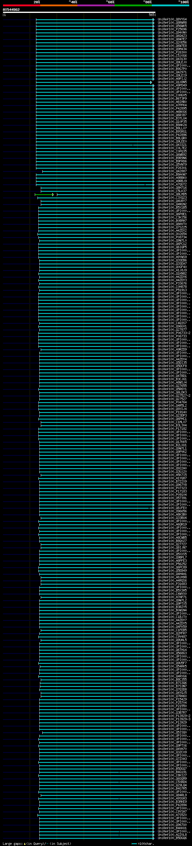Select label UniRef100_Q10P35
Screen dimensions: 192x846
(x=172, y=122)
